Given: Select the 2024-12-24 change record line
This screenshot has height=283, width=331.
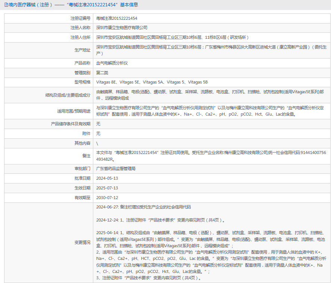Looking at the screenshot, I should point(161,220).
